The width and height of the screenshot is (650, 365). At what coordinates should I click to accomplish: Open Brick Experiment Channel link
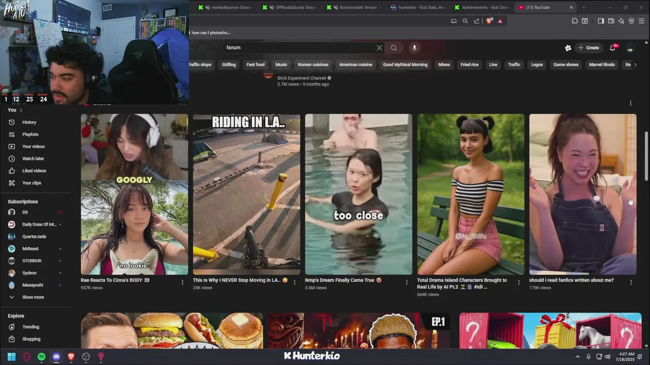click(302, 78)
